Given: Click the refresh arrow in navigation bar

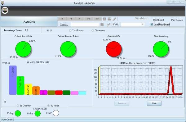Looking at the screenshot, I should point(97,19).
